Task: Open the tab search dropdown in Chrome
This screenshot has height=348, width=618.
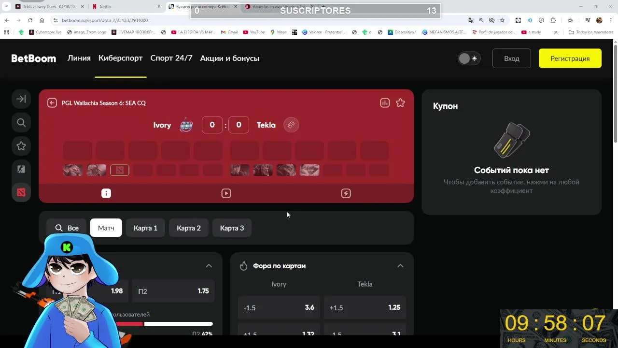Action: click(x=6, y=7)
